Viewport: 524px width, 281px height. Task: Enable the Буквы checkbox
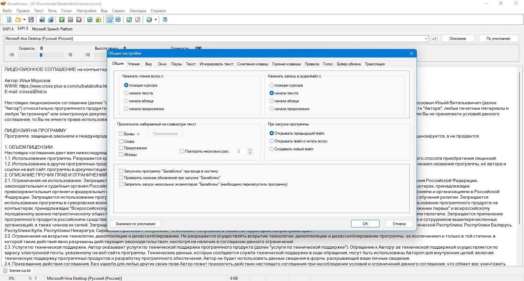[x=121, y=134]
